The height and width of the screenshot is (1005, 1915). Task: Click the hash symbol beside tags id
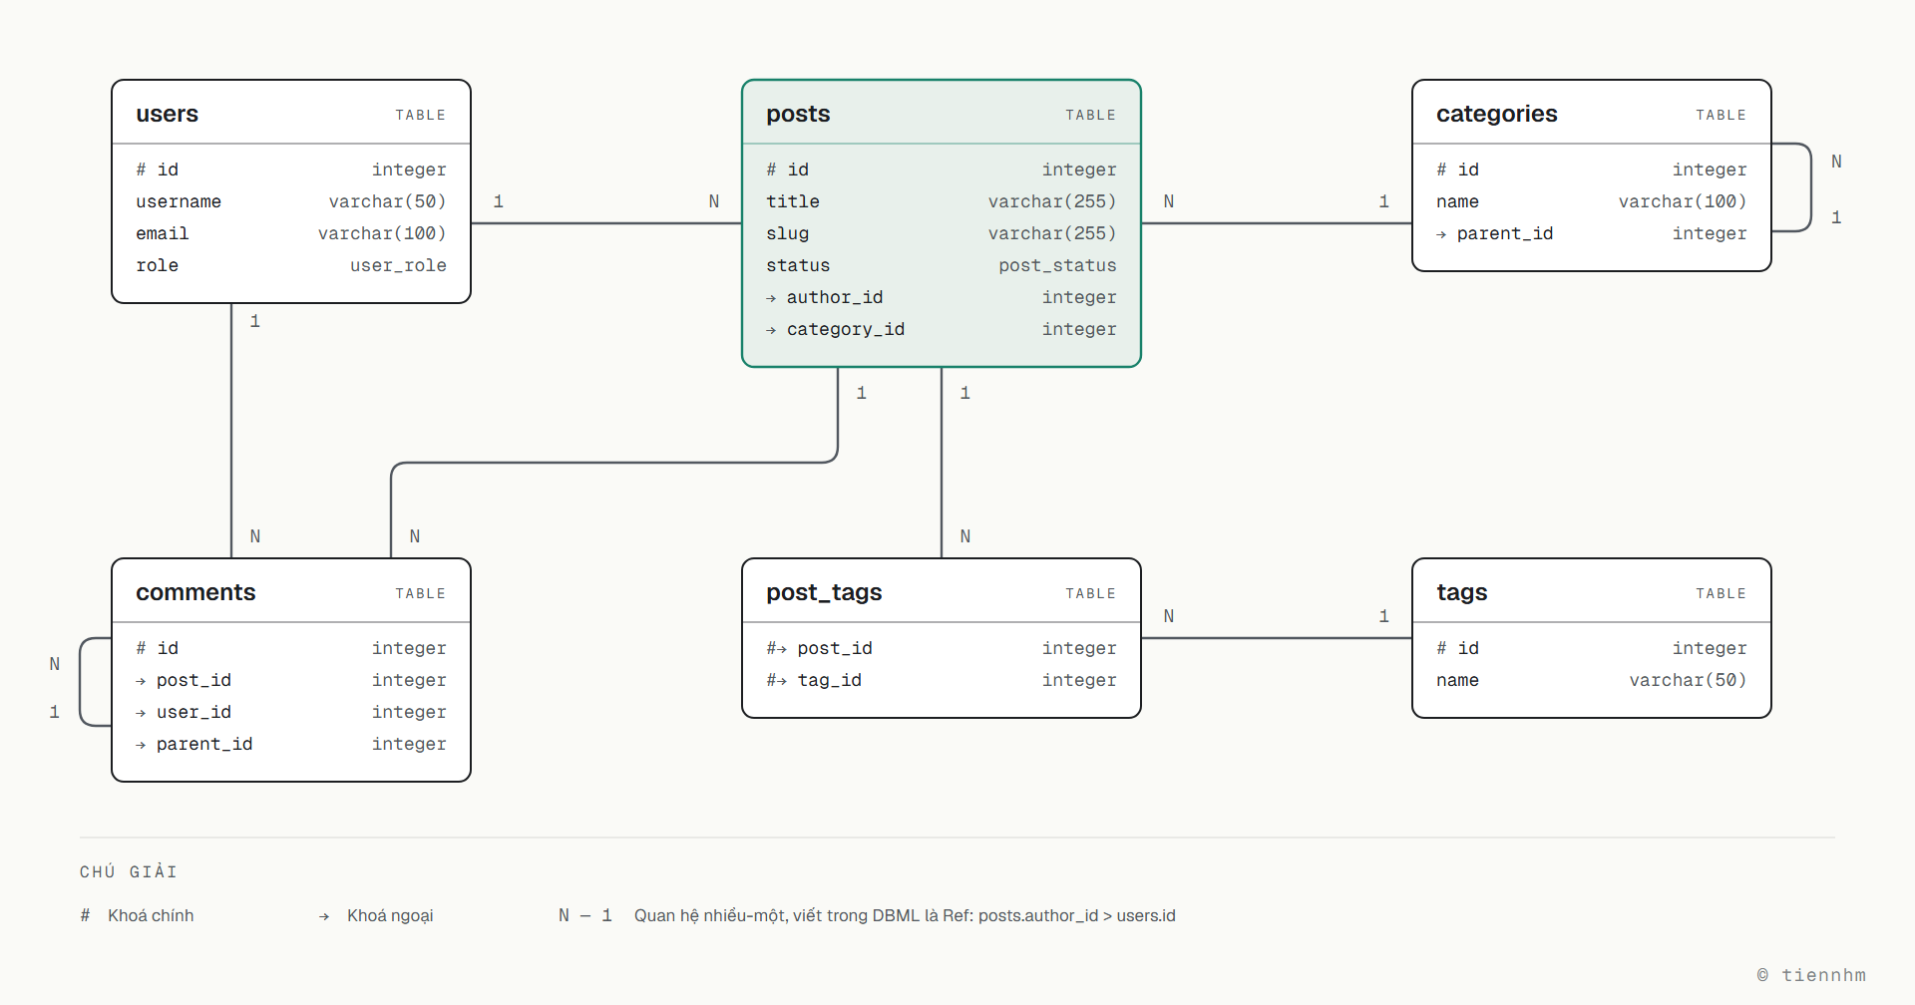tap(1442, 648)
